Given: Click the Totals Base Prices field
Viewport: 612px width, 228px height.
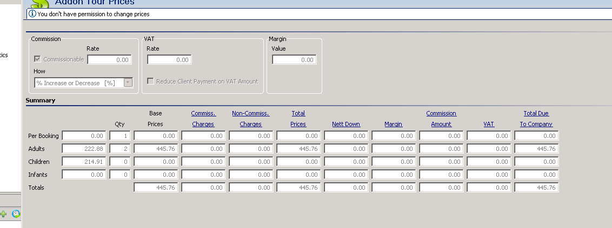Looking at the screenshot, I should pos(156,187).
